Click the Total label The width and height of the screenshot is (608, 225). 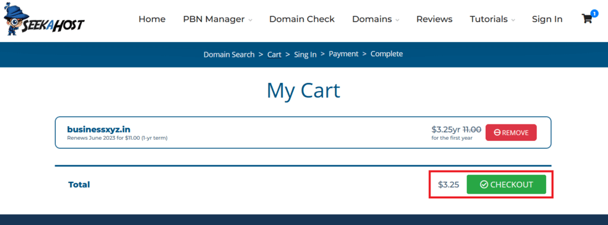(x=79, y=185)
